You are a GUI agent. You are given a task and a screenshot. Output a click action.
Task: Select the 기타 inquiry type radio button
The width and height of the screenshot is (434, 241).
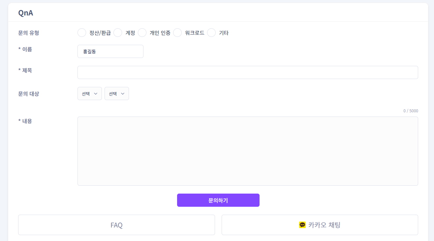click(x=211, y=33)
